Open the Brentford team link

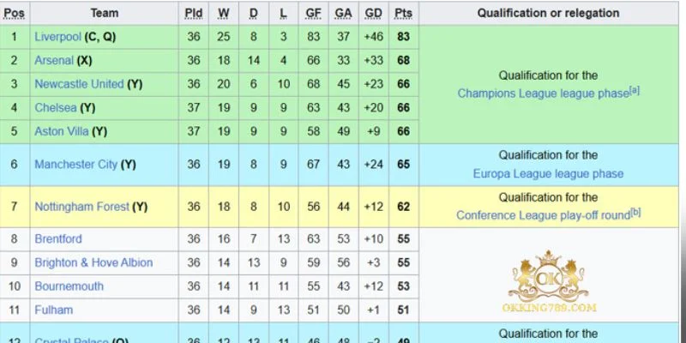tap(58, 239)
